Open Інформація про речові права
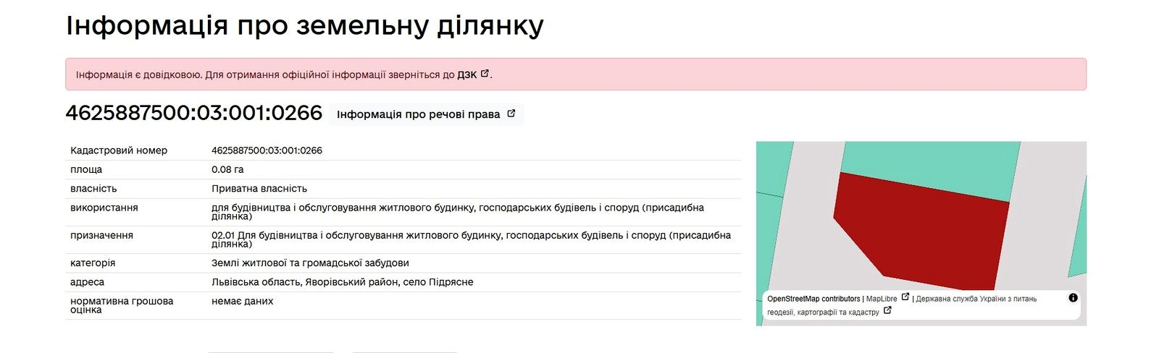Screen dimensions: 1159x353 (418, 114)
